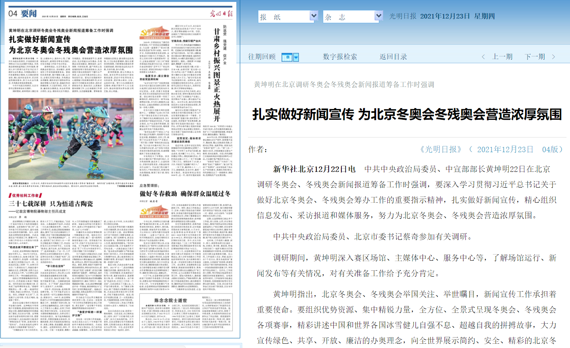Click the children roller-skating photo
The image size is (570, 348).
pos(71,139)
